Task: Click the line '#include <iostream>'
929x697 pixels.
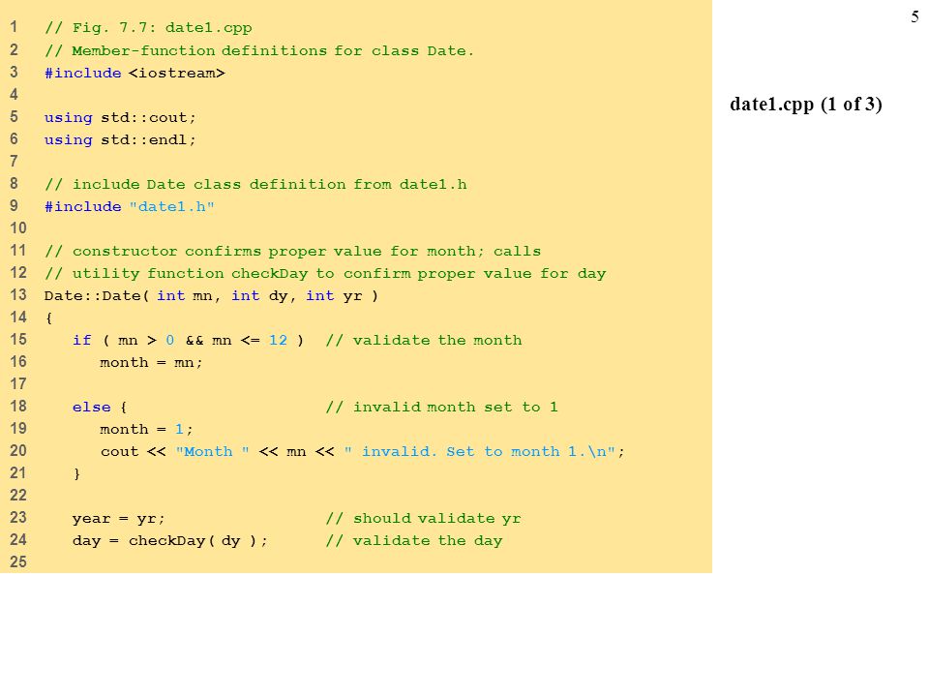Action: tap(135, 73)
